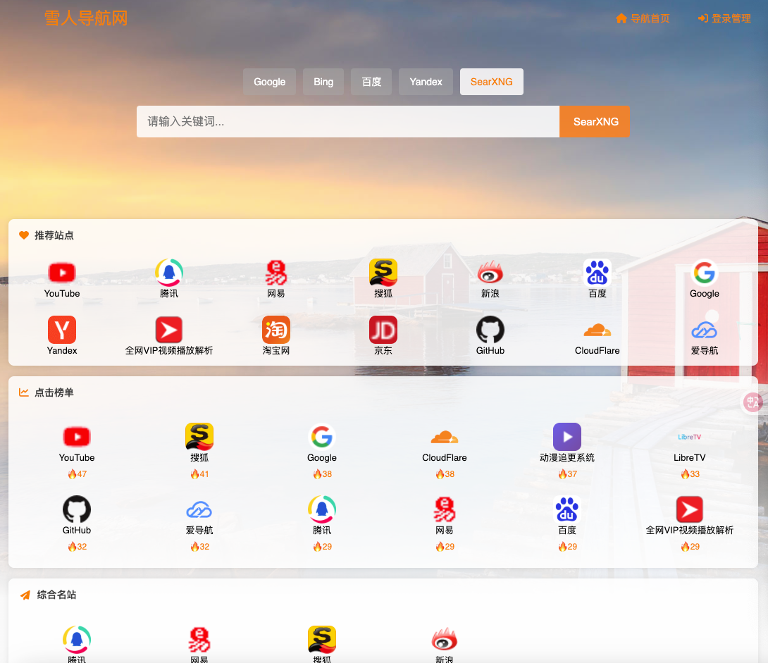The image size is (768, 663).
Task: Open 搜狐 icon in 推荐站点 section
Action: [x=383, y=273]
